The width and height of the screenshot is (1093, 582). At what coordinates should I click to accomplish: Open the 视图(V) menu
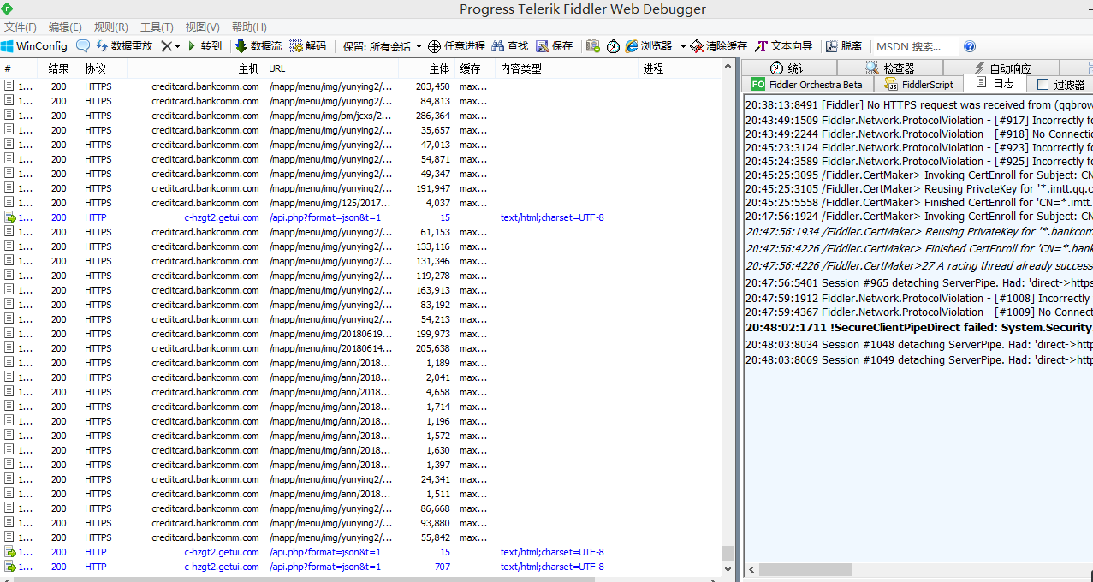pyautogui.click(x=202, y=27)
